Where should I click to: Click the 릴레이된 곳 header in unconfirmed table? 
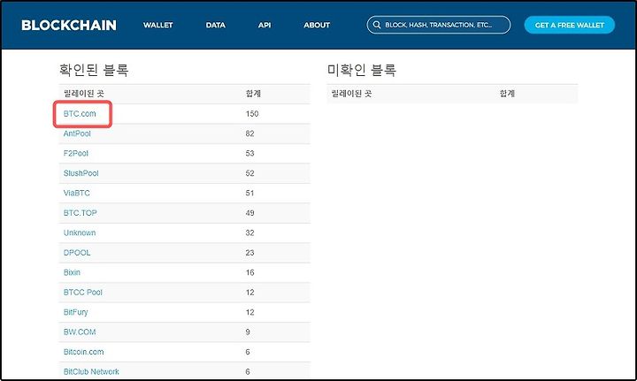[351, 94]
